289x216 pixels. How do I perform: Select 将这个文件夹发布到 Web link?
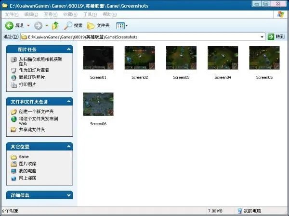[39, 121]
